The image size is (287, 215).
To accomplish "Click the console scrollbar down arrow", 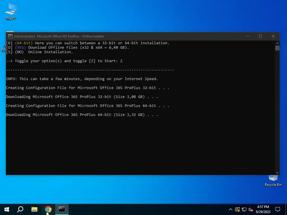I will (x=277, y=172).
